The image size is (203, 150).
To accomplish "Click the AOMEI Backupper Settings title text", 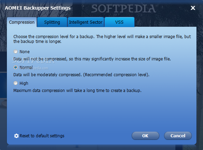I will coord(38,8).
